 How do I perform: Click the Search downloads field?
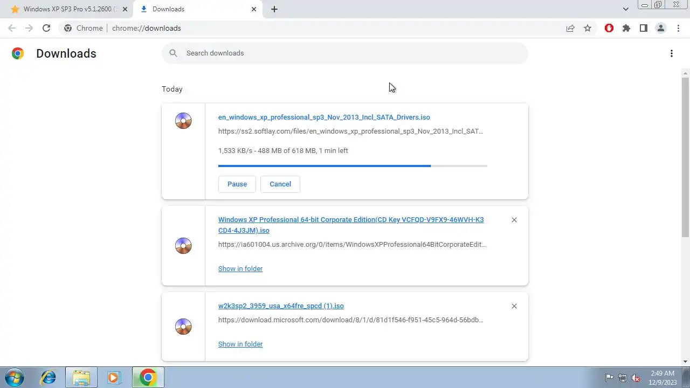coord(345,53)
